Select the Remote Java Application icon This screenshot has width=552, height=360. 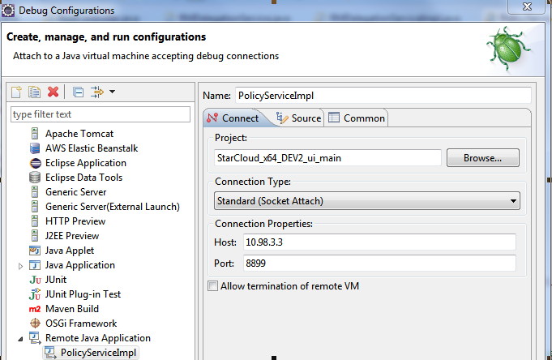pos(35,338)
